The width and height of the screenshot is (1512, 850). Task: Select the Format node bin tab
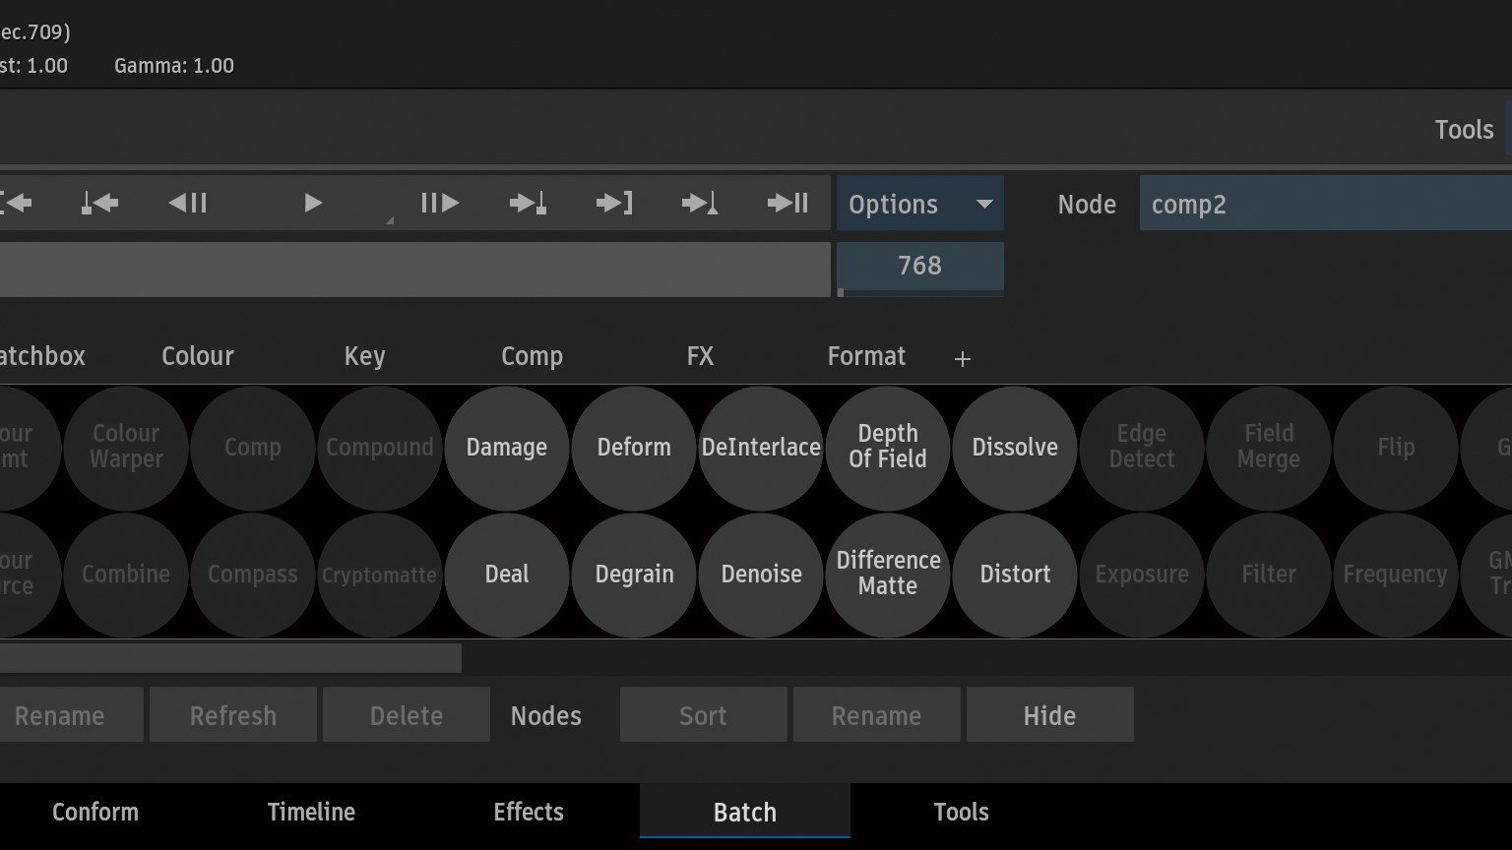pyautogui.click(x=866, y=356)
